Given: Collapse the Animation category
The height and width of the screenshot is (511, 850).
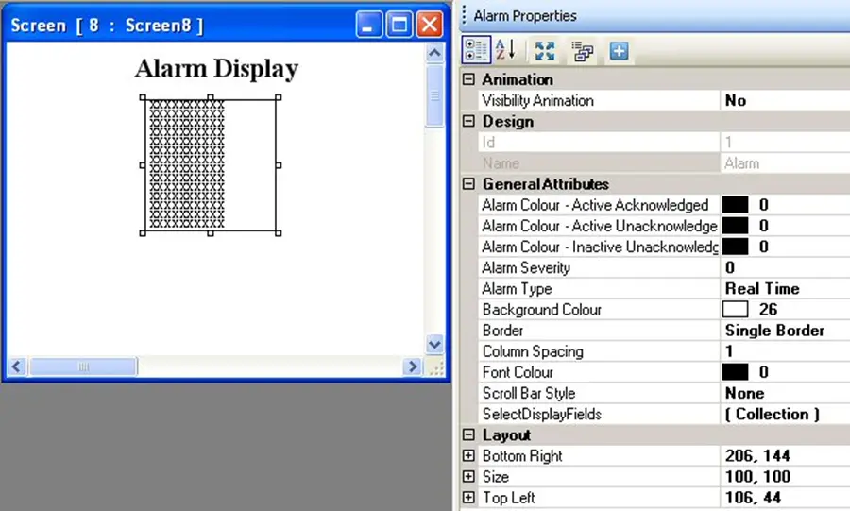Looking at the screenshot, I should (468, 79).
